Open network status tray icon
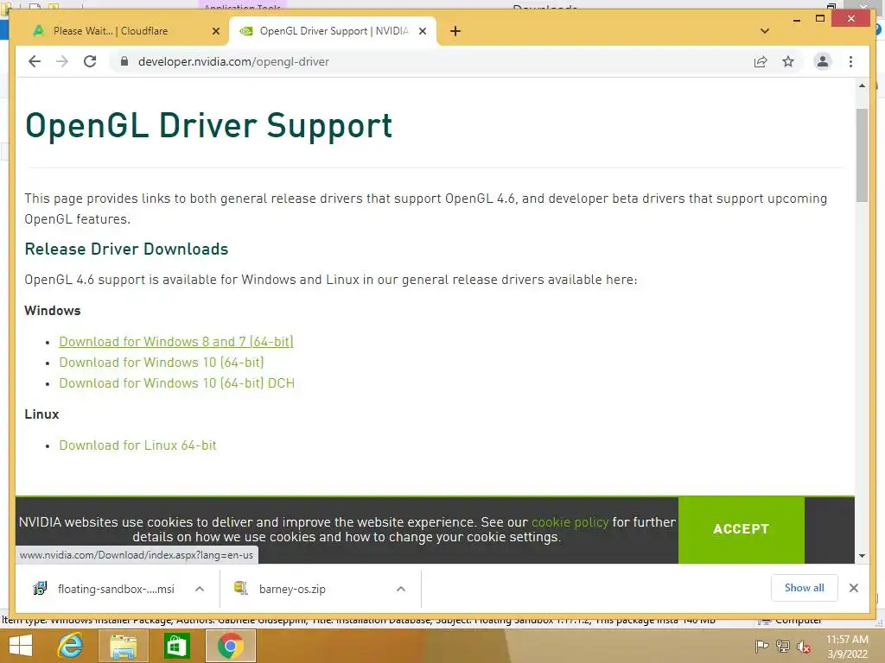Viewport: 885px width, 663px height. point(783,646)
